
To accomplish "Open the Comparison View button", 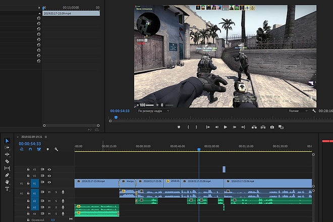I will click(x=281, y=127).
